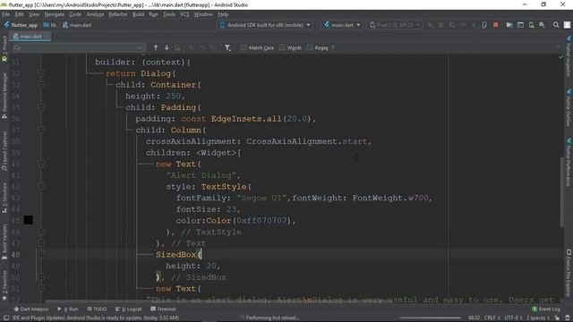This screenshot has height=322, width=573.
Task: Collapse code fold at line 35 Padding
Action: point(41,107)
